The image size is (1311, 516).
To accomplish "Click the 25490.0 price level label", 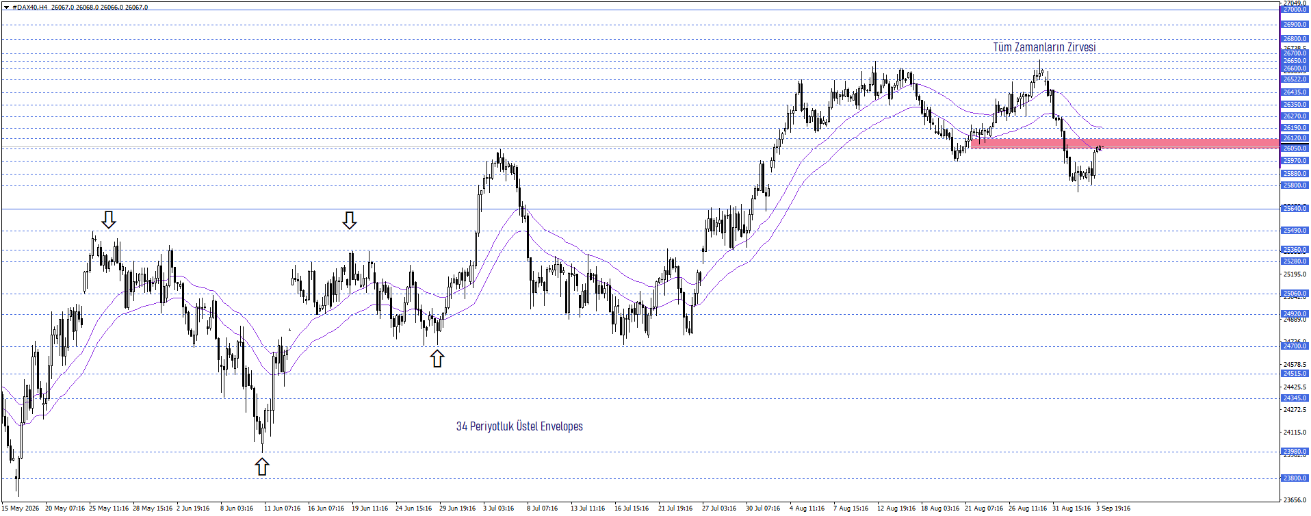I will pyautogui.click(x=1295, y=231).
